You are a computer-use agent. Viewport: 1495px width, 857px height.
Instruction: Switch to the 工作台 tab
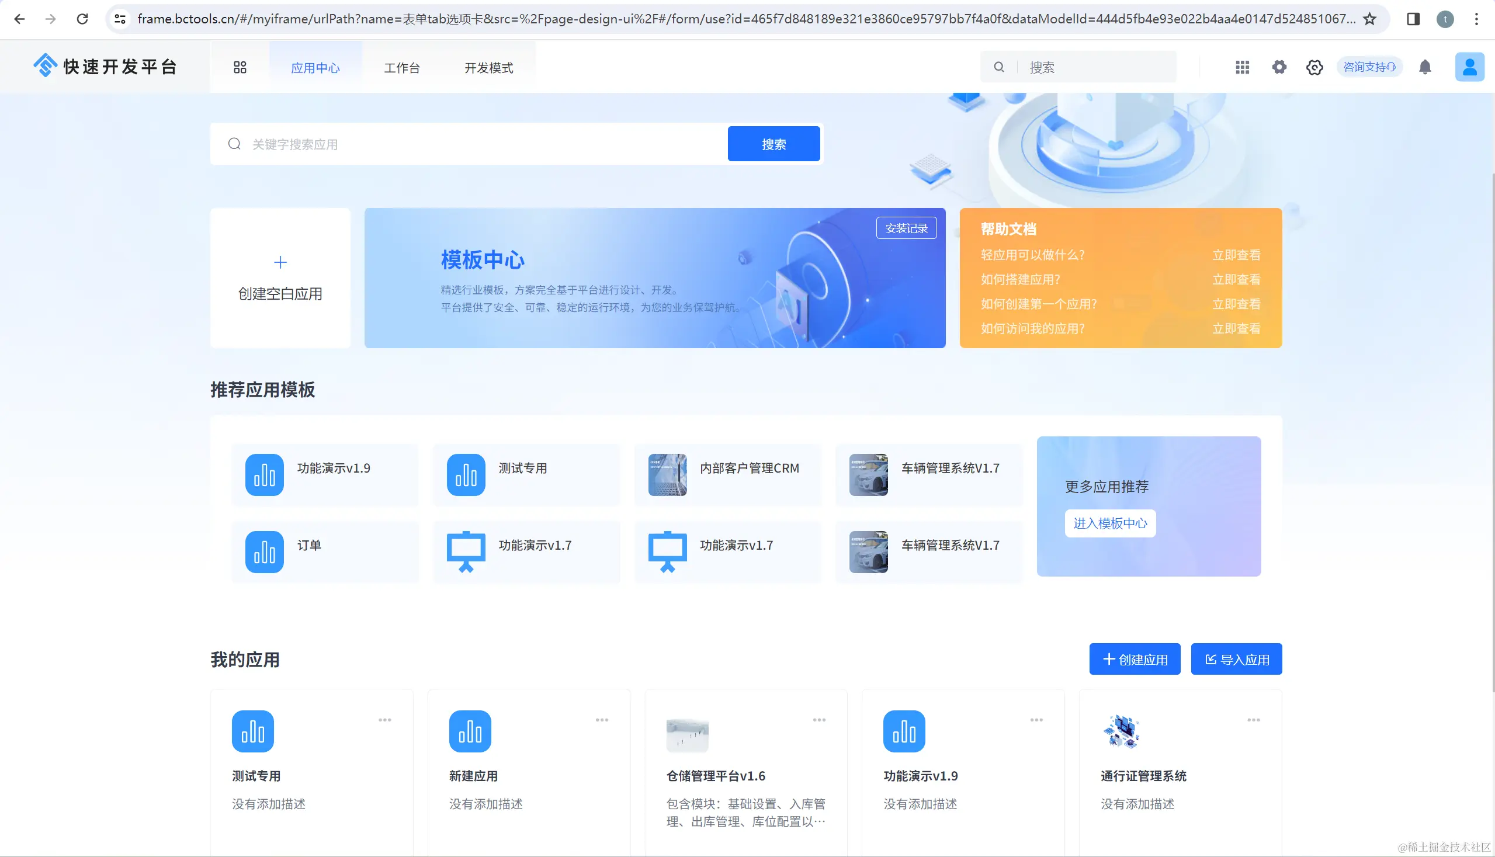pos(401,68)
